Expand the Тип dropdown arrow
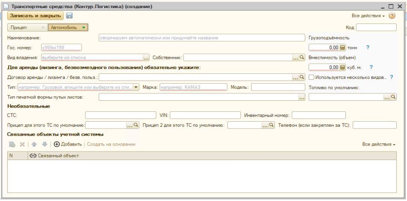The height and width of the screenshot is (201, 407). pos(136,87)
